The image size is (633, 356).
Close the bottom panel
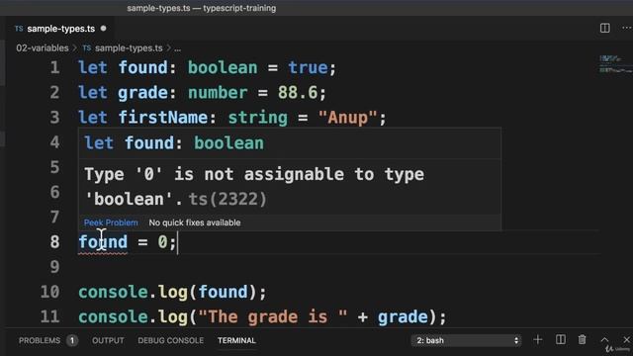[x=626, y=340]
